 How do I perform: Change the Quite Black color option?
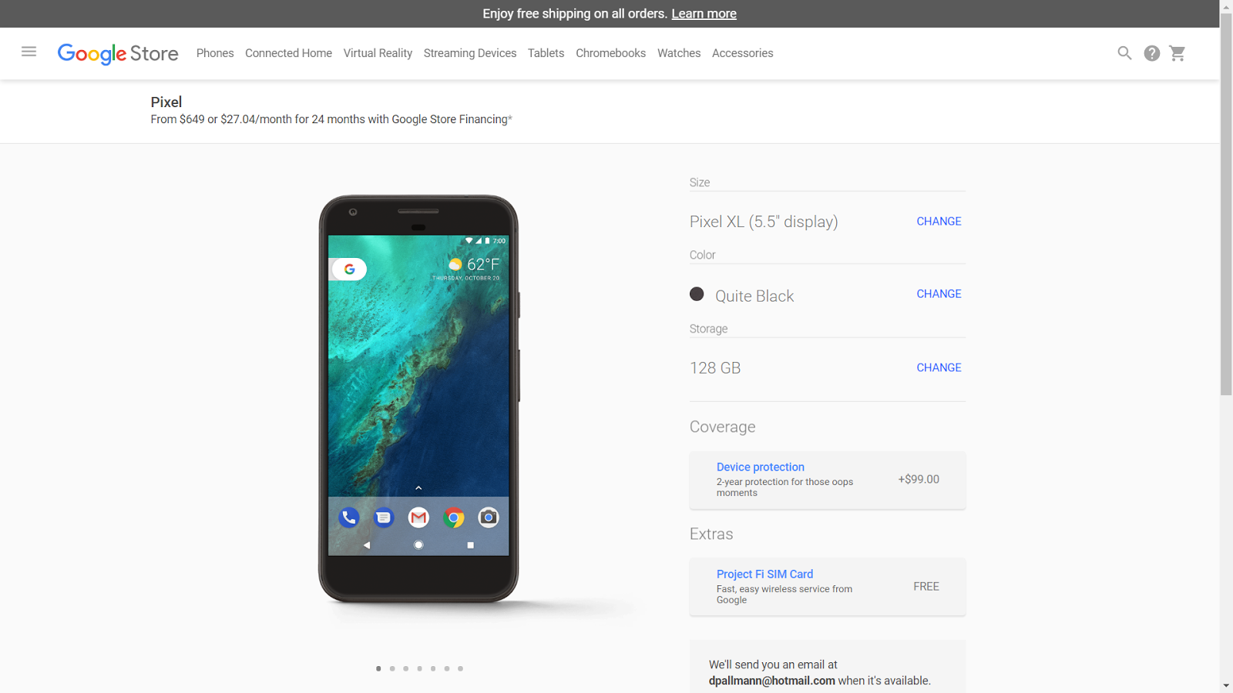click(x=939, y=293)
